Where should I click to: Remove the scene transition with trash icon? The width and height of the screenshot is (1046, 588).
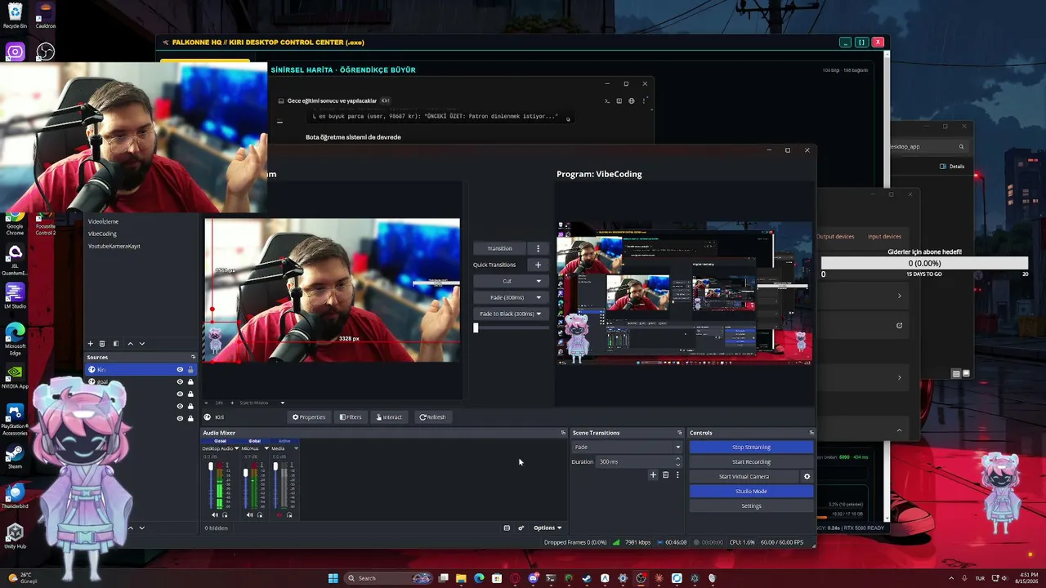click(x=665, y=474)
